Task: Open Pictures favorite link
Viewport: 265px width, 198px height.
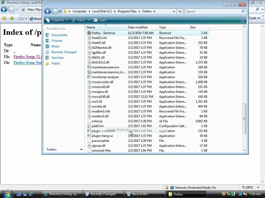Action: coord(57,40)
